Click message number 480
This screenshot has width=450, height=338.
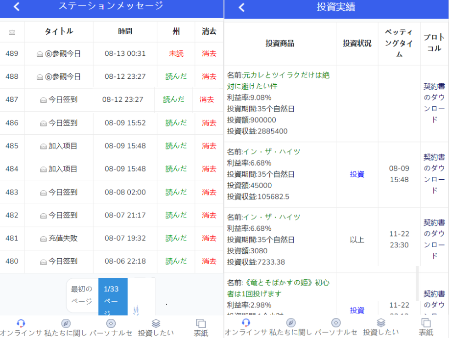tap(12, 261)
